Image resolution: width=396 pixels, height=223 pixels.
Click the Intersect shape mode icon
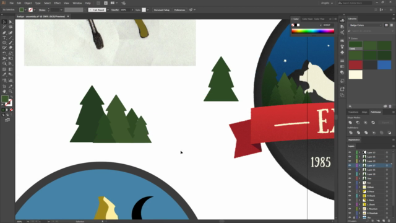point(366,123)
